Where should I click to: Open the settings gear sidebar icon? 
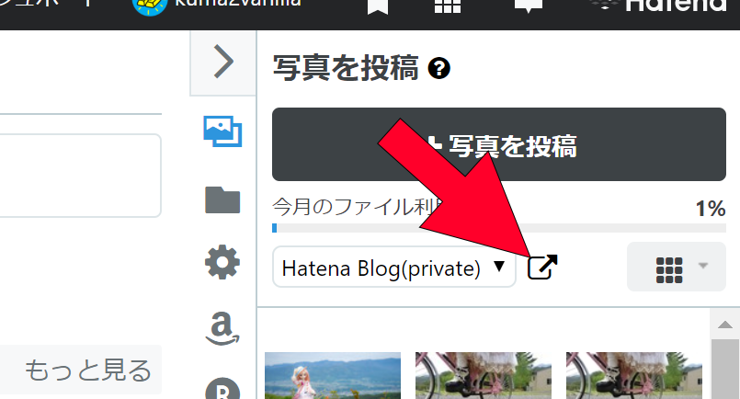coord(222,262)
